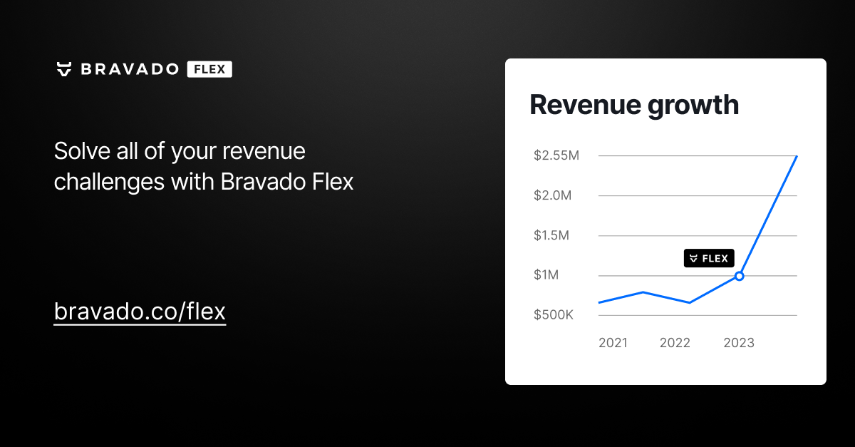Click the $2.55M axis label
Screen dimensions: 855x447
pos(556,155)
